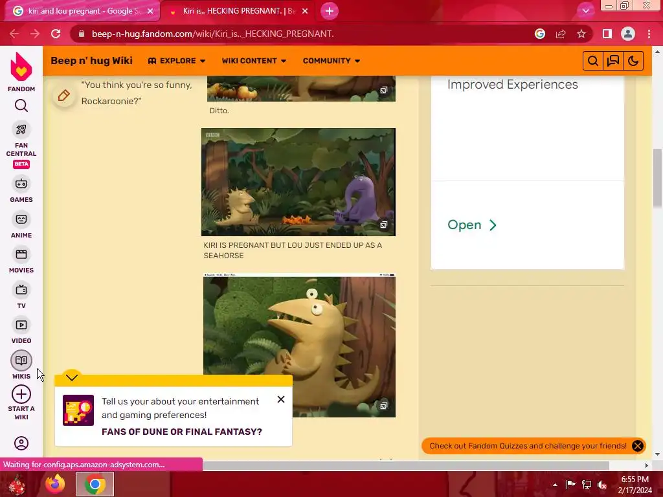Expand the Community dropdown

click(331, 61)
